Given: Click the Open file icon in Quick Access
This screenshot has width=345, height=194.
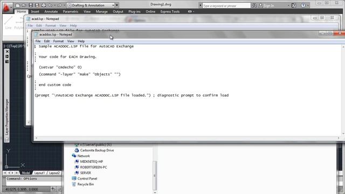Looking at the screenshot, I should (x=24, y=5).
